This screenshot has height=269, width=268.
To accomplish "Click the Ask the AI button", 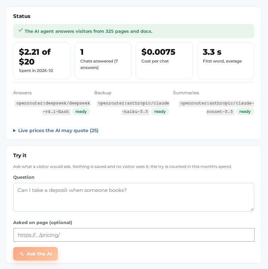I will coord(35,254).
